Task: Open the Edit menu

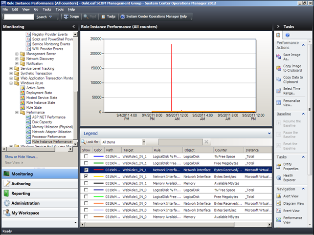Action: [15, 9]
